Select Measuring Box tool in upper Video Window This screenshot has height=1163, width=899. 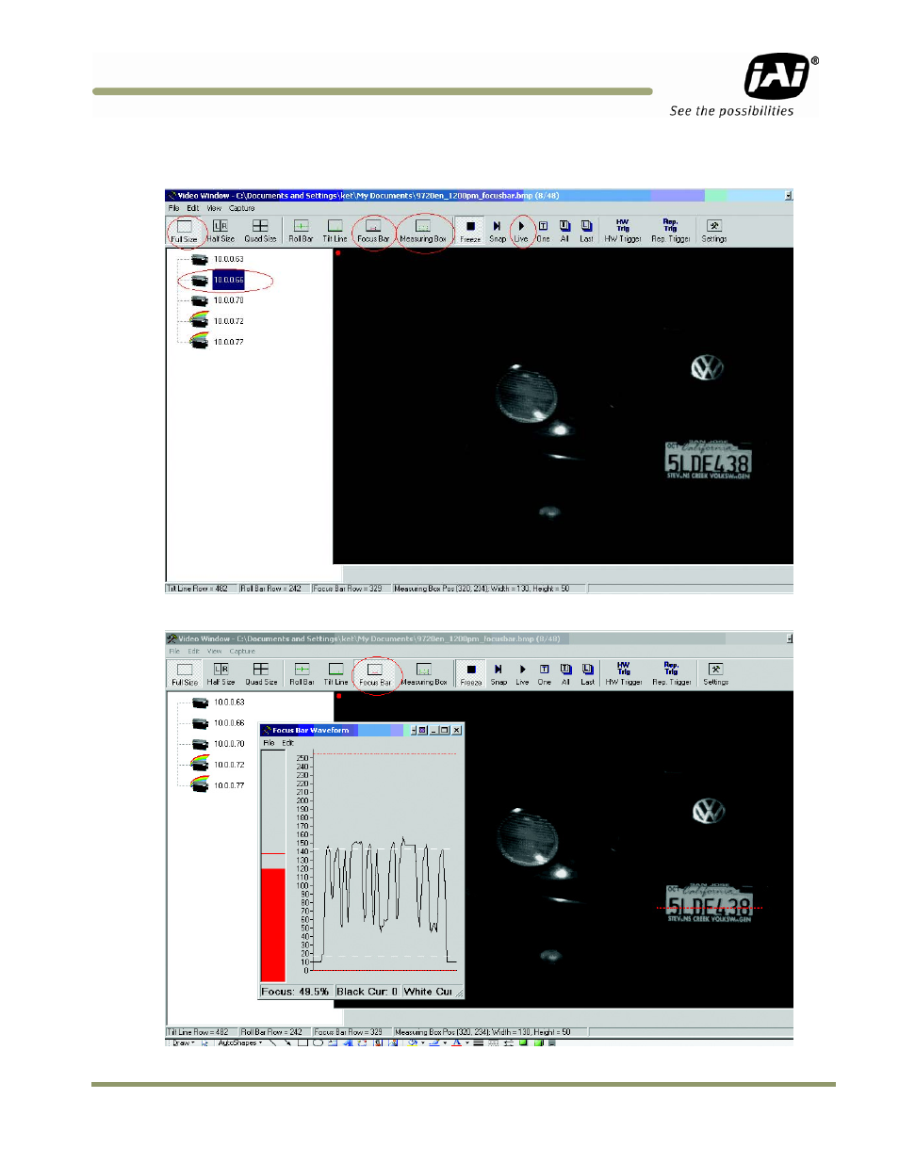click(x=423, y=231)
